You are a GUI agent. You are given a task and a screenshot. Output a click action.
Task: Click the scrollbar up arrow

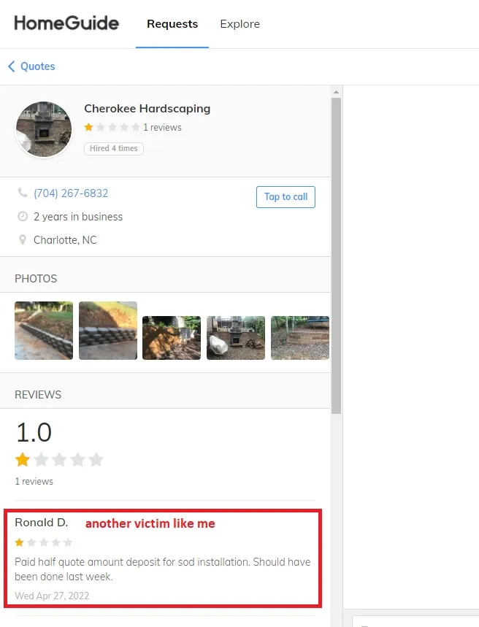[x=336, y=92]
